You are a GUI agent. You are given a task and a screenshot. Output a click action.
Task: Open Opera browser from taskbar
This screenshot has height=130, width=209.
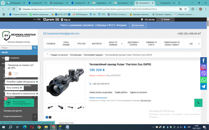[32, 127]
